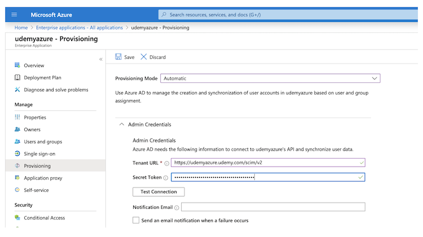The height and width of the screenshot is (237, 423).
Task: Open Overview from sidebar icon
Action: click(17, 66)
